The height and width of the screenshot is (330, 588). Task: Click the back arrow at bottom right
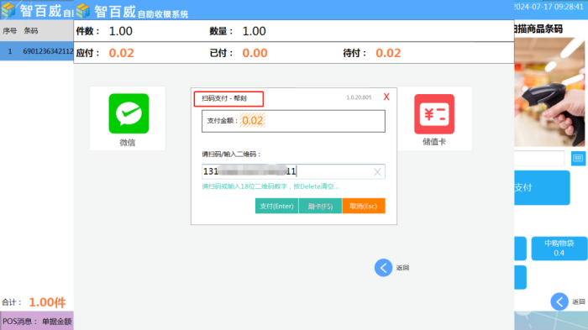coord(559,301)
